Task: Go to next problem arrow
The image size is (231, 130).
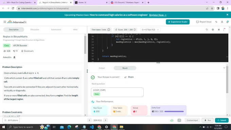Action: [106, 120]
